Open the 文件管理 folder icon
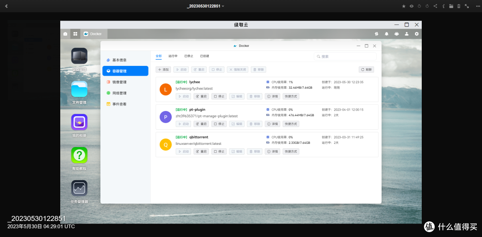482x237 pixels. point(79,89)
